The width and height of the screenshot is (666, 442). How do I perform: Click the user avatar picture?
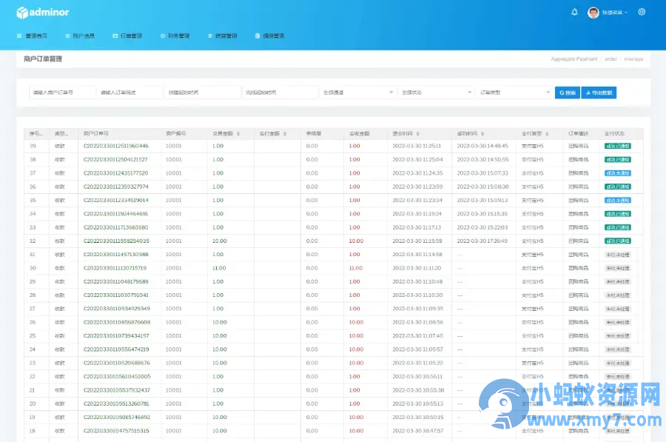coord(593,13)
